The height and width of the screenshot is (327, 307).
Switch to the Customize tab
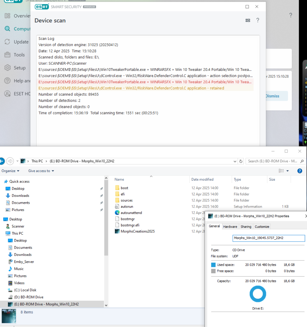tap(262, 226)
